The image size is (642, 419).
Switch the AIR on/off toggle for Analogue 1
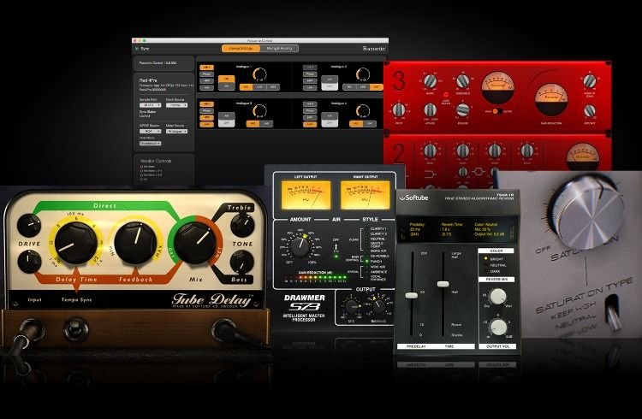point(227,82)
